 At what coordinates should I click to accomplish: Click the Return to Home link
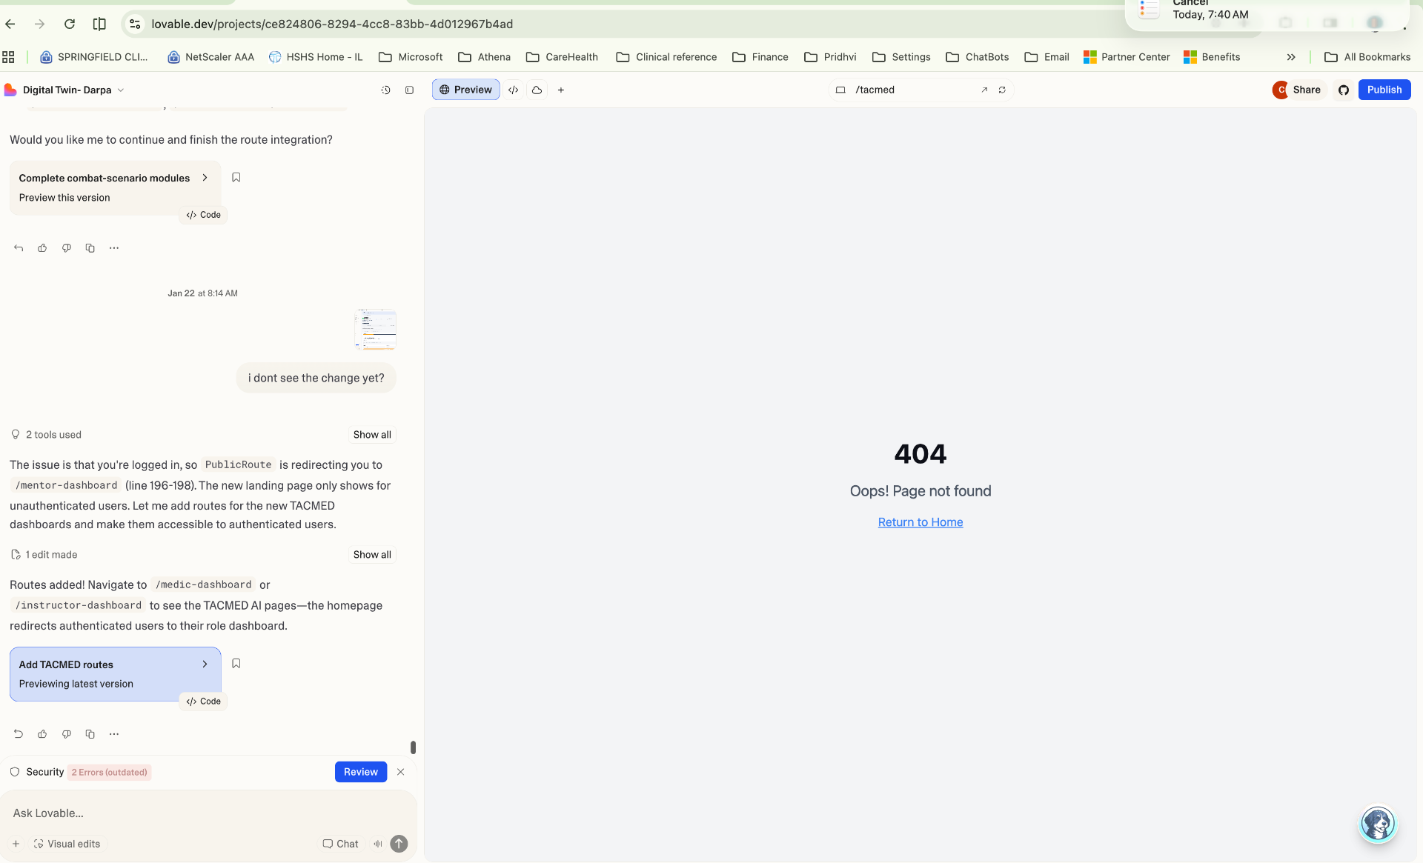click(x=920, y=522)
